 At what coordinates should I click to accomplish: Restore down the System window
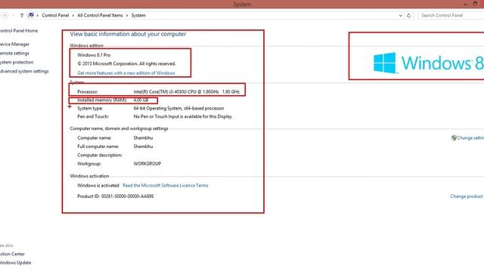pos(475,4)
